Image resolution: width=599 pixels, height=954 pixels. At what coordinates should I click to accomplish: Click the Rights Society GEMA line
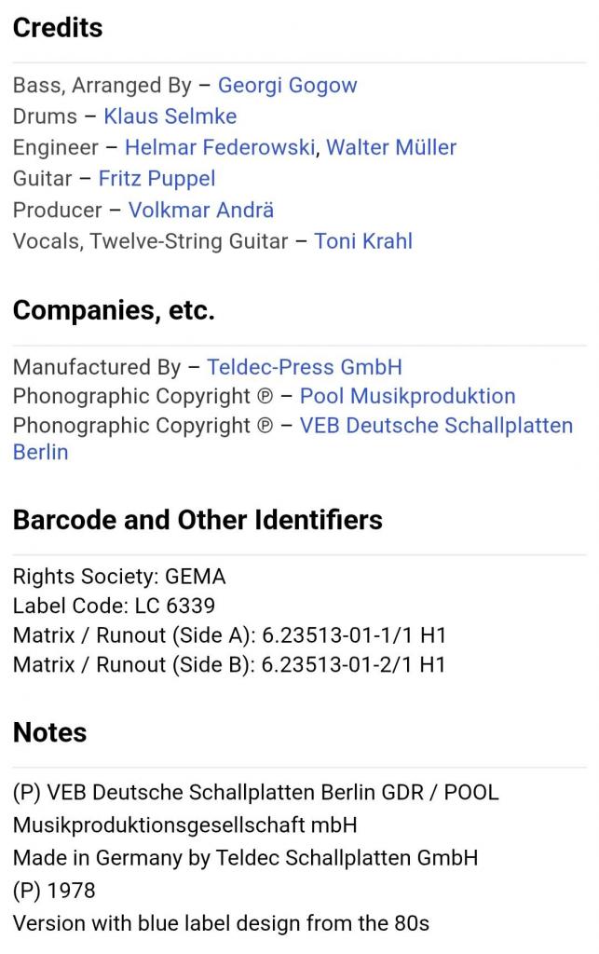point(119,577)
